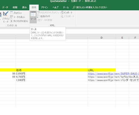This screenshot has width=139, height=115.
Task: Select the yellow URL header cell
Action: pyautogui.click(x=102, y=70)
